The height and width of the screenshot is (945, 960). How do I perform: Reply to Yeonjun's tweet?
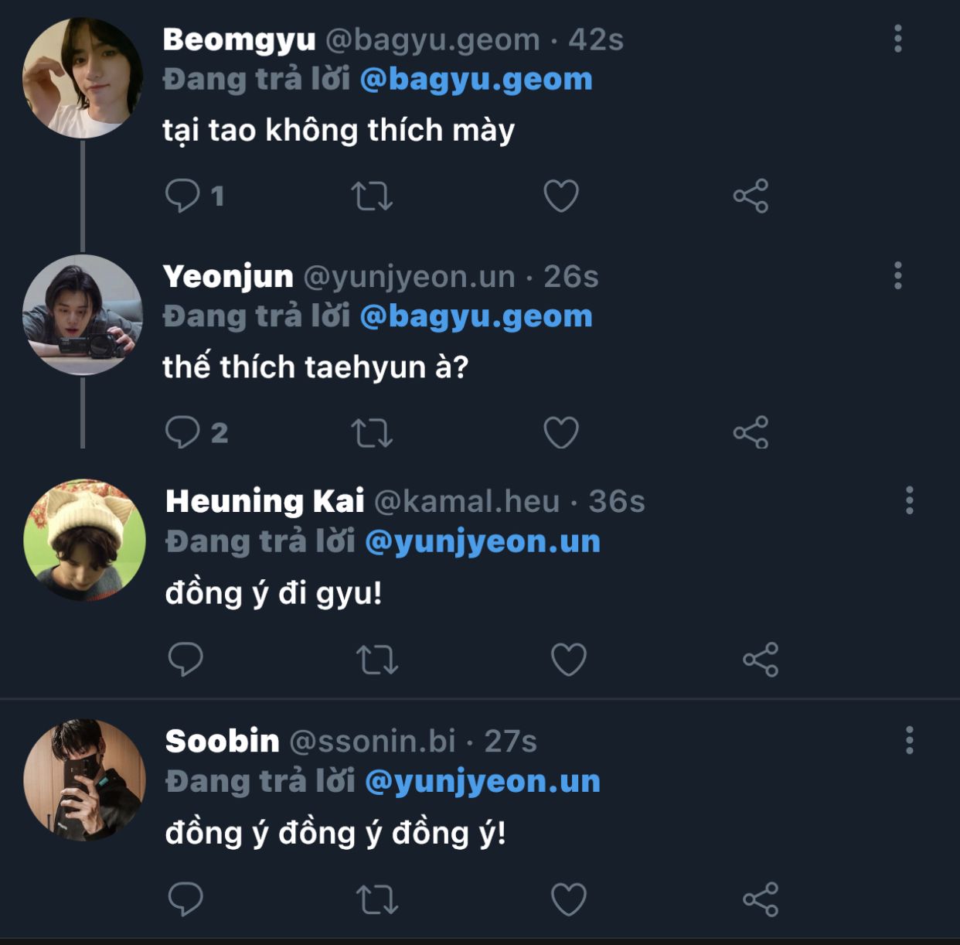coord(183,432)
